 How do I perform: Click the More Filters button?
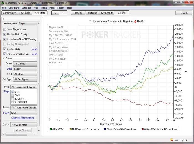coord(22,130)
